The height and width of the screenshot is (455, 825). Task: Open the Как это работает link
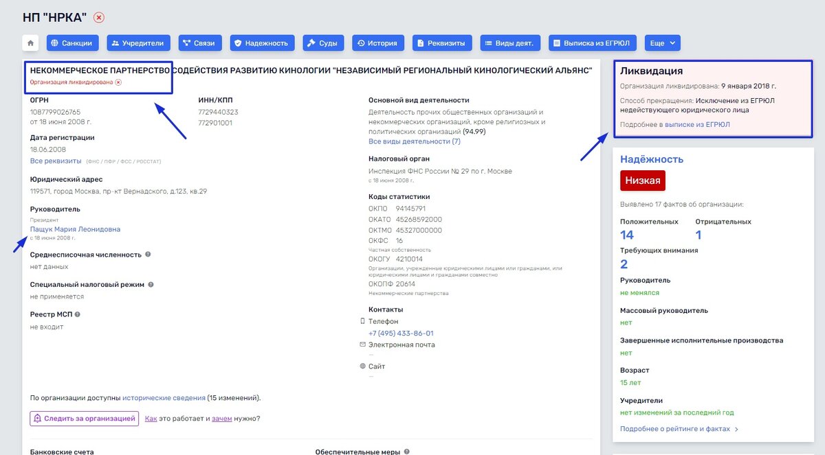[151, 418]
